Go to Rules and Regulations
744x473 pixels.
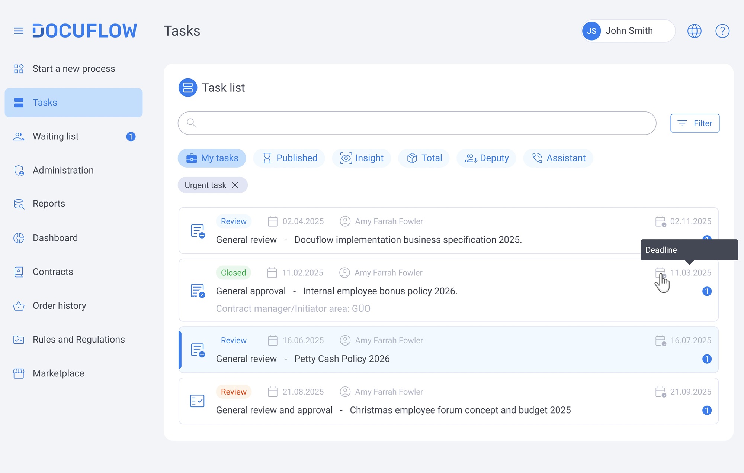pos(78,340)
